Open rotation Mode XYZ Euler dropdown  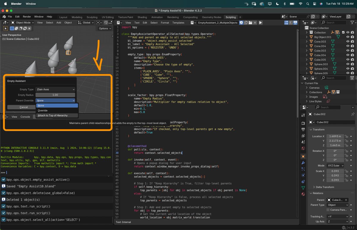pos(335,166)
